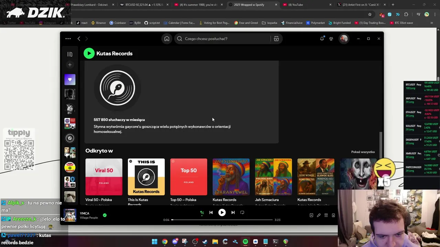Image resolution: width=440 pixels, height=247 pixels.
Task: Open the terminal from the taskbar
Action: 275,242
